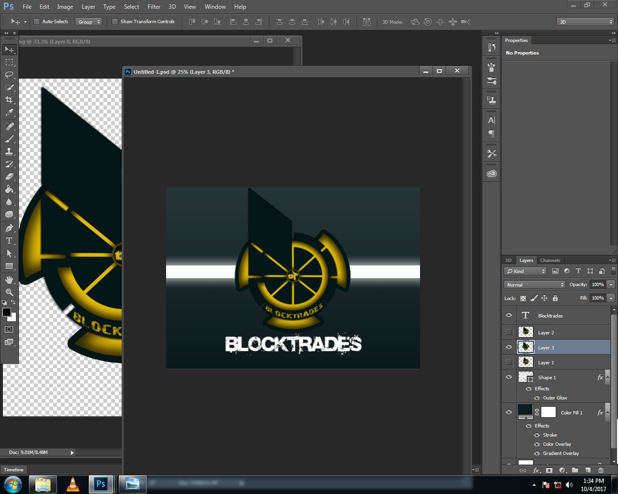Enable Show Transform Controls checkbox

click(x=115, y=22)
